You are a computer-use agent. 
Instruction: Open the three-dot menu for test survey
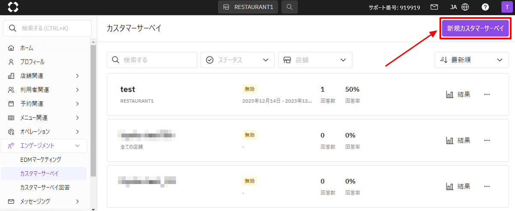(487, 95)
